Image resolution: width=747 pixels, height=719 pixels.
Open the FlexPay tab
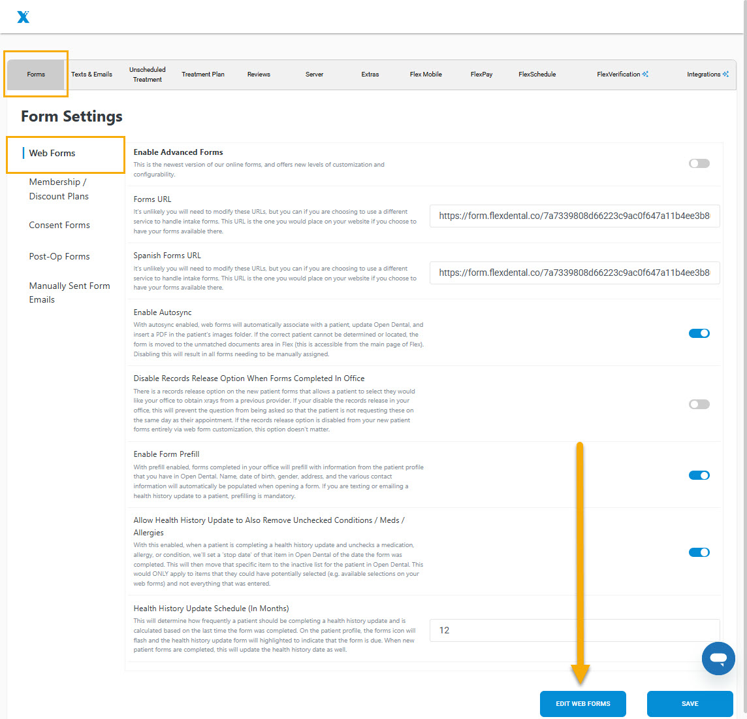[482, 75]
